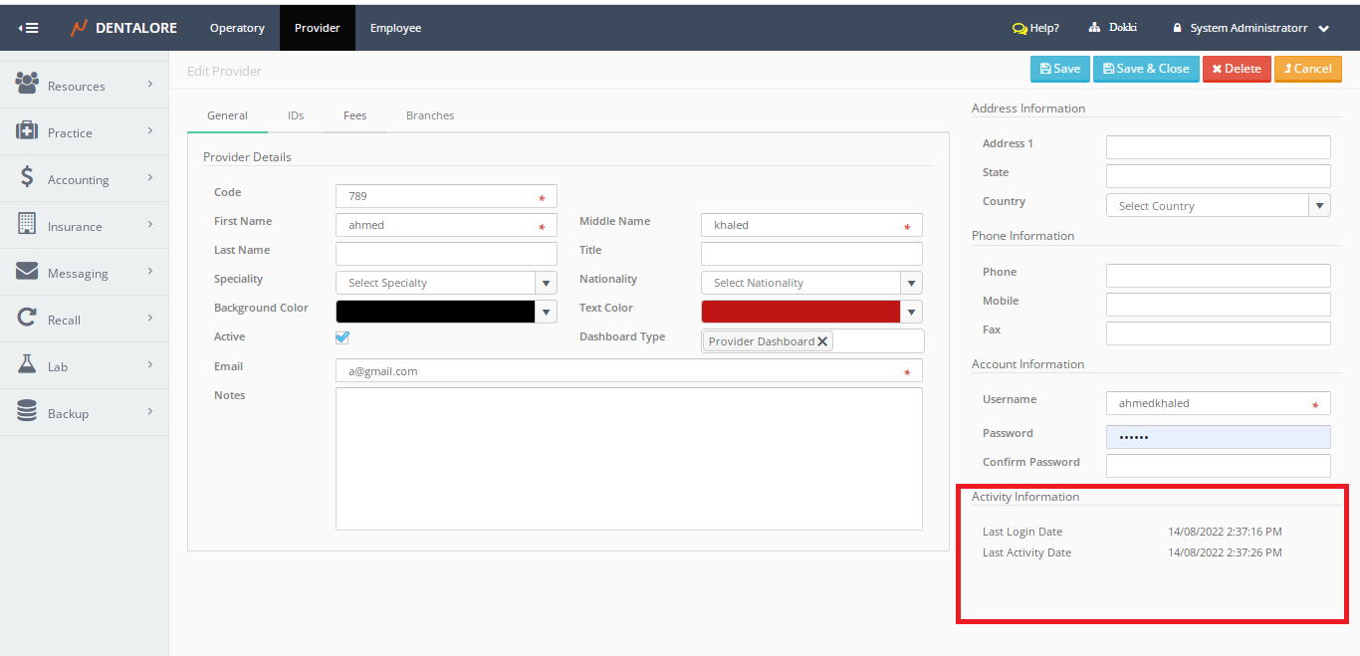Click the Resources people icon in sidebar
The image size is (1360, 656).
(x=27, y=84)
